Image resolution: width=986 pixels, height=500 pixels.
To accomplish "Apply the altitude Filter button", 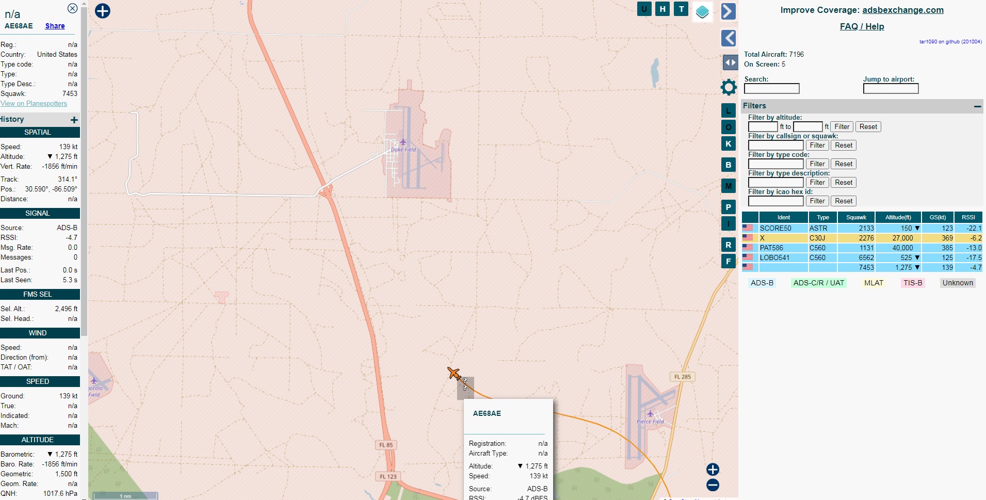I will pos(842,126).
